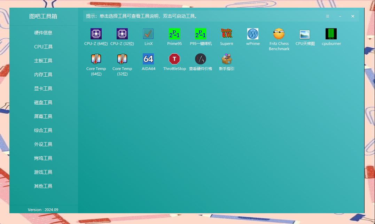Select the CPU-Z (32位) tool icon

[x=122, y=34]
